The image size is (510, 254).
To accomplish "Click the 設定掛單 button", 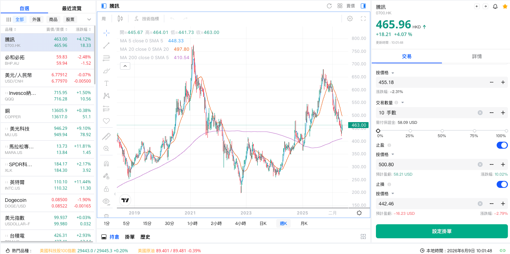I will point(442,231).
